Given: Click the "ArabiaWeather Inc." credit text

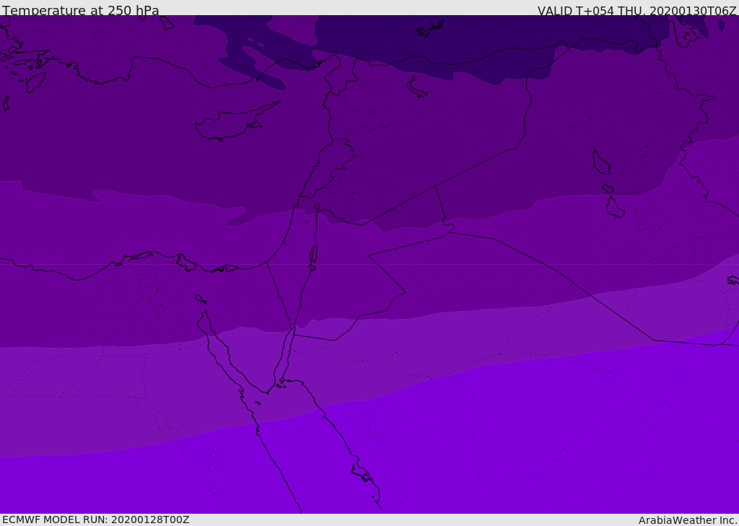Looking at the screenshot, I should (688, 520).
